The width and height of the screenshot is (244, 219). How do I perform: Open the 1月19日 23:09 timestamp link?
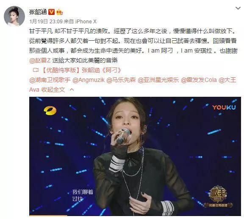pos(46,22)
